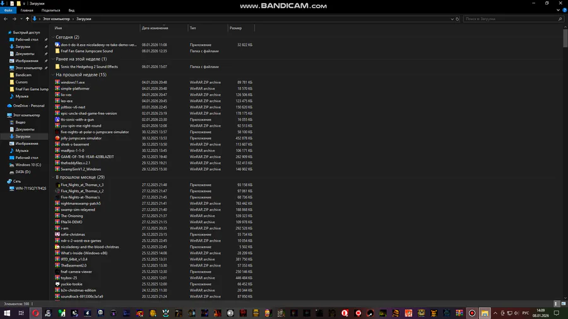Click the search magnifier icon
This screenshot has height=319, width=568.
coord(560,19)
